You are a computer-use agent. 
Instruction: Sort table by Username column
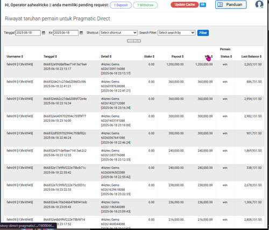(x=15, y=57)
